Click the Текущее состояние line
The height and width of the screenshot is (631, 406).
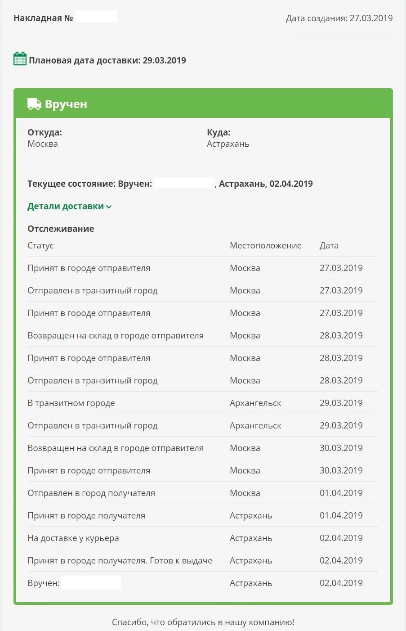[170, 184]
